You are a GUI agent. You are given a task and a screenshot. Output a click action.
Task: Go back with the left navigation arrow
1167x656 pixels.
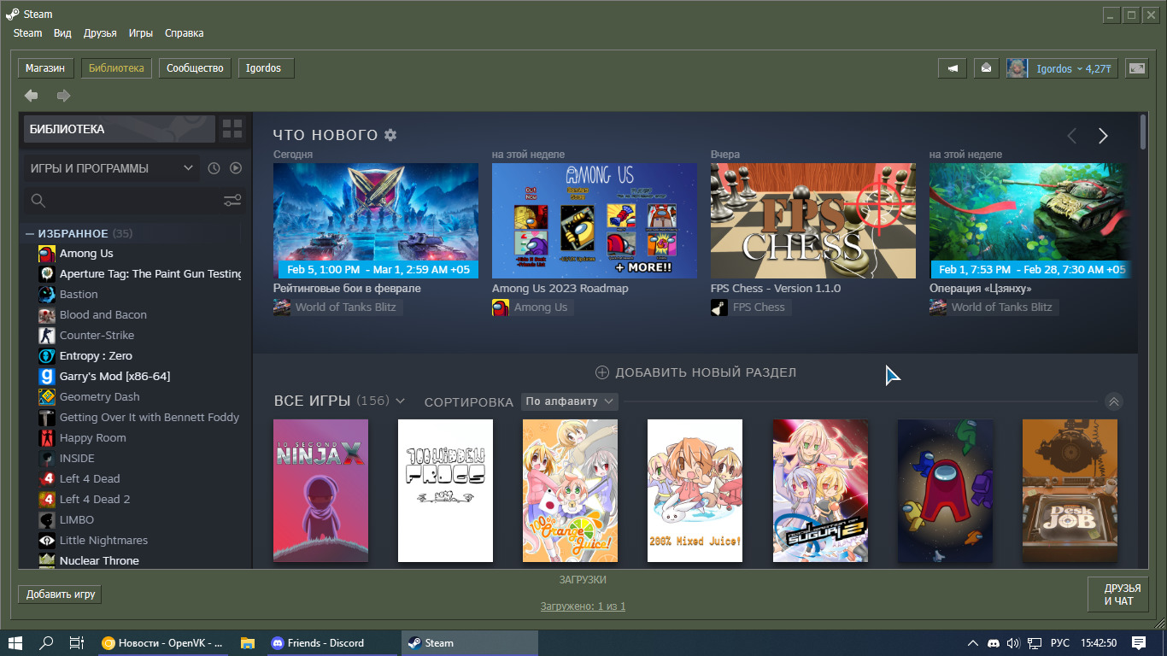point(32,96)
